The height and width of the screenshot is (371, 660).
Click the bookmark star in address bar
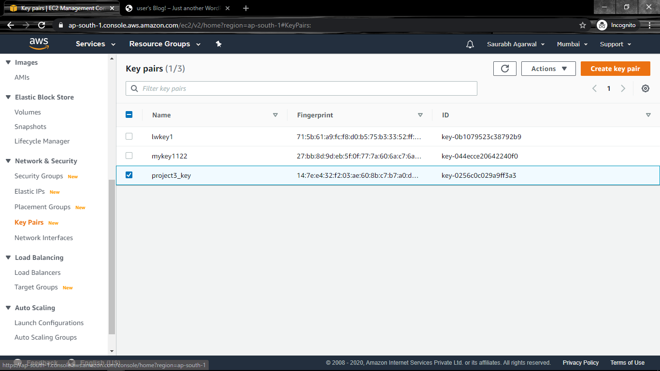point(582,25)
